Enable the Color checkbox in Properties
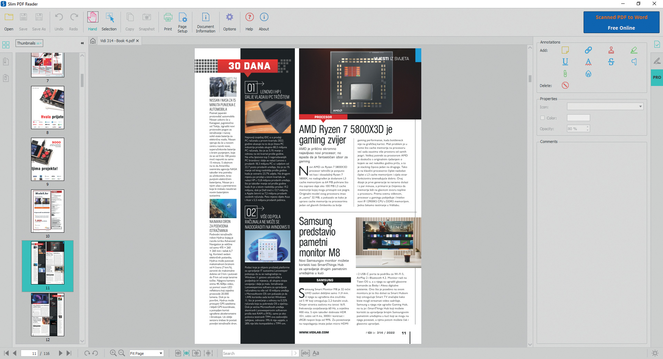This screenshot has height=359, width=663. pyautogui.click(x=542, y=118)
